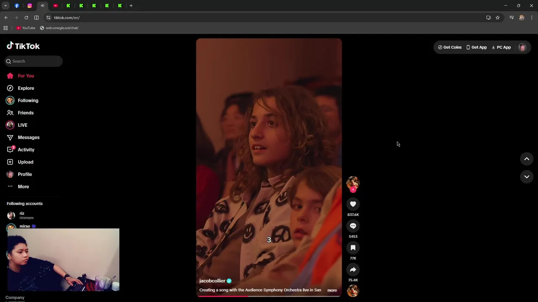538x302 pixels.
Task: Click Get Coins
Action: pos(450,47)
